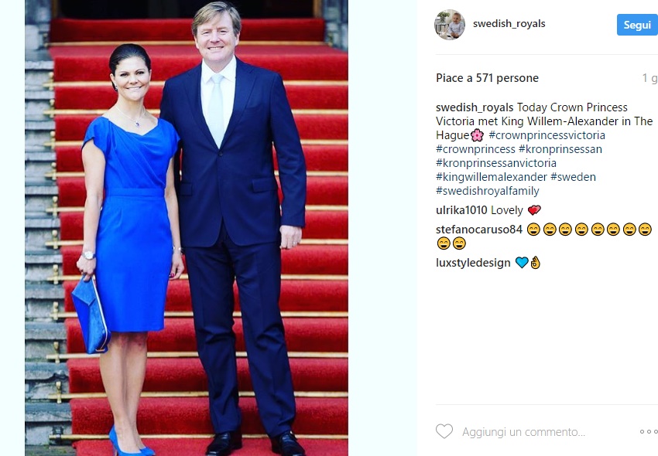Visit commenter luxstyledesign's profile

473,263
